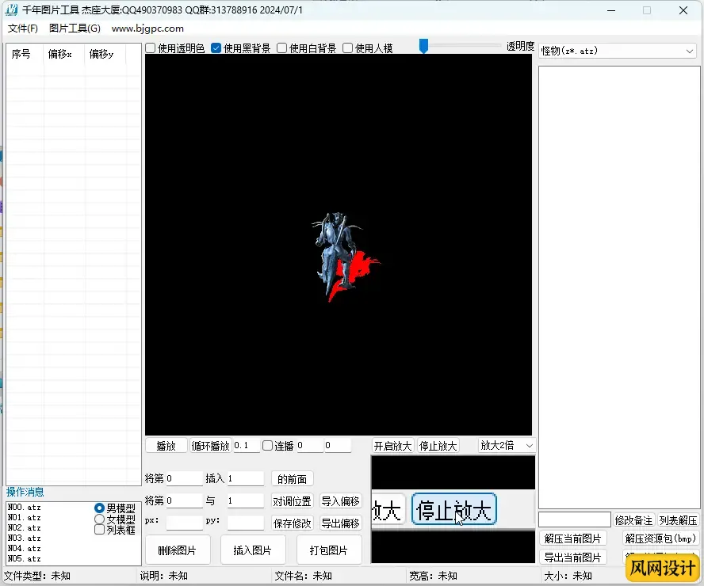704x586 pixels.
Task: Select N02.atz in the file list
Action: [24, 527]
